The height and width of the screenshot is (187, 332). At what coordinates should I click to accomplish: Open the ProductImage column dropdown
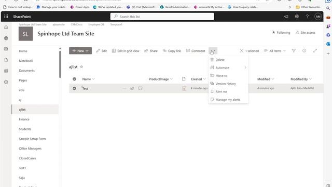[x=172, y=79]
